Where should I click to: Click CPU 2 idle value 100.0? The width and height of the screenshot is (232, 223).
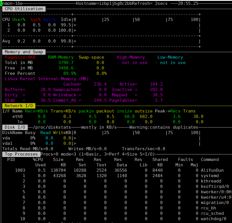tap(65, 30)
